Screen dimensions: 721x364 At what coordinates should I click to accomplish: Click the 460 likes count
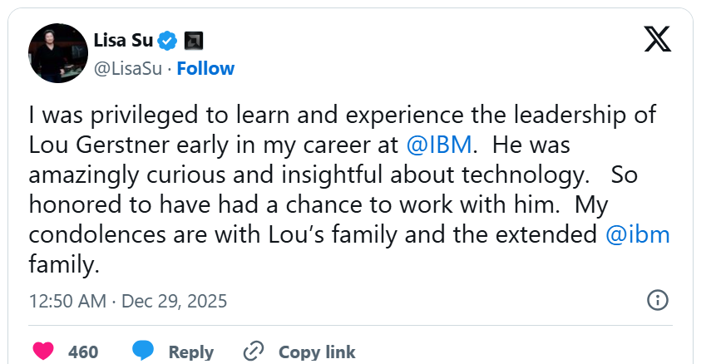coord(83,352)
